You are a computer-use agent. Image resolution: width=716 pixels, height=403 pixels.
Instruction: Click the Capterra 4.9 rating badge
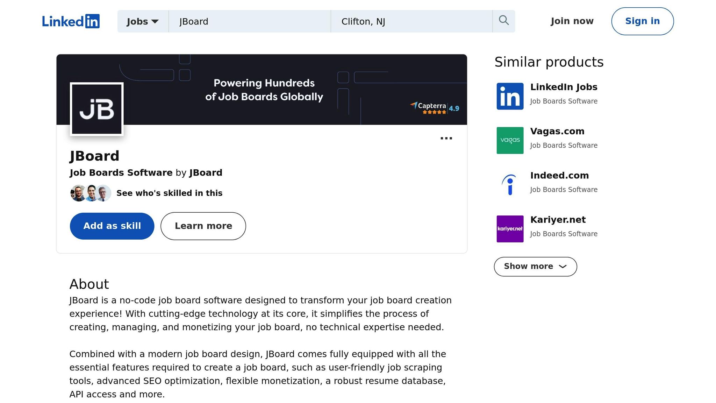(435, 108)
